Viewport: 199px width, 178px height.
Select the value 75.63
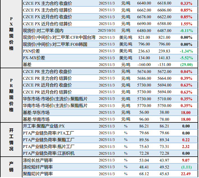point(144,147)
